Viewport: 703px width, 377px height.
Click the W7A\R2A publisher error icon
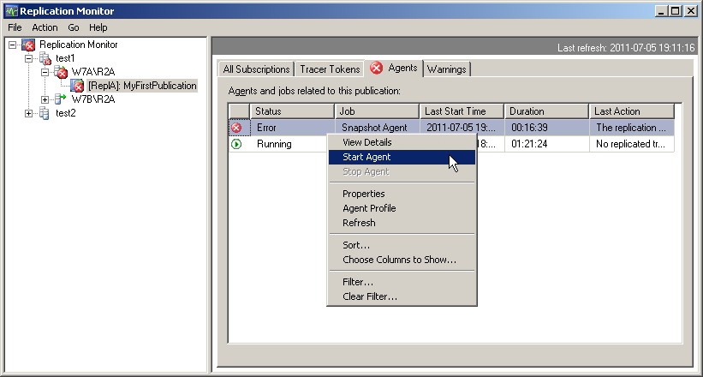61,72
